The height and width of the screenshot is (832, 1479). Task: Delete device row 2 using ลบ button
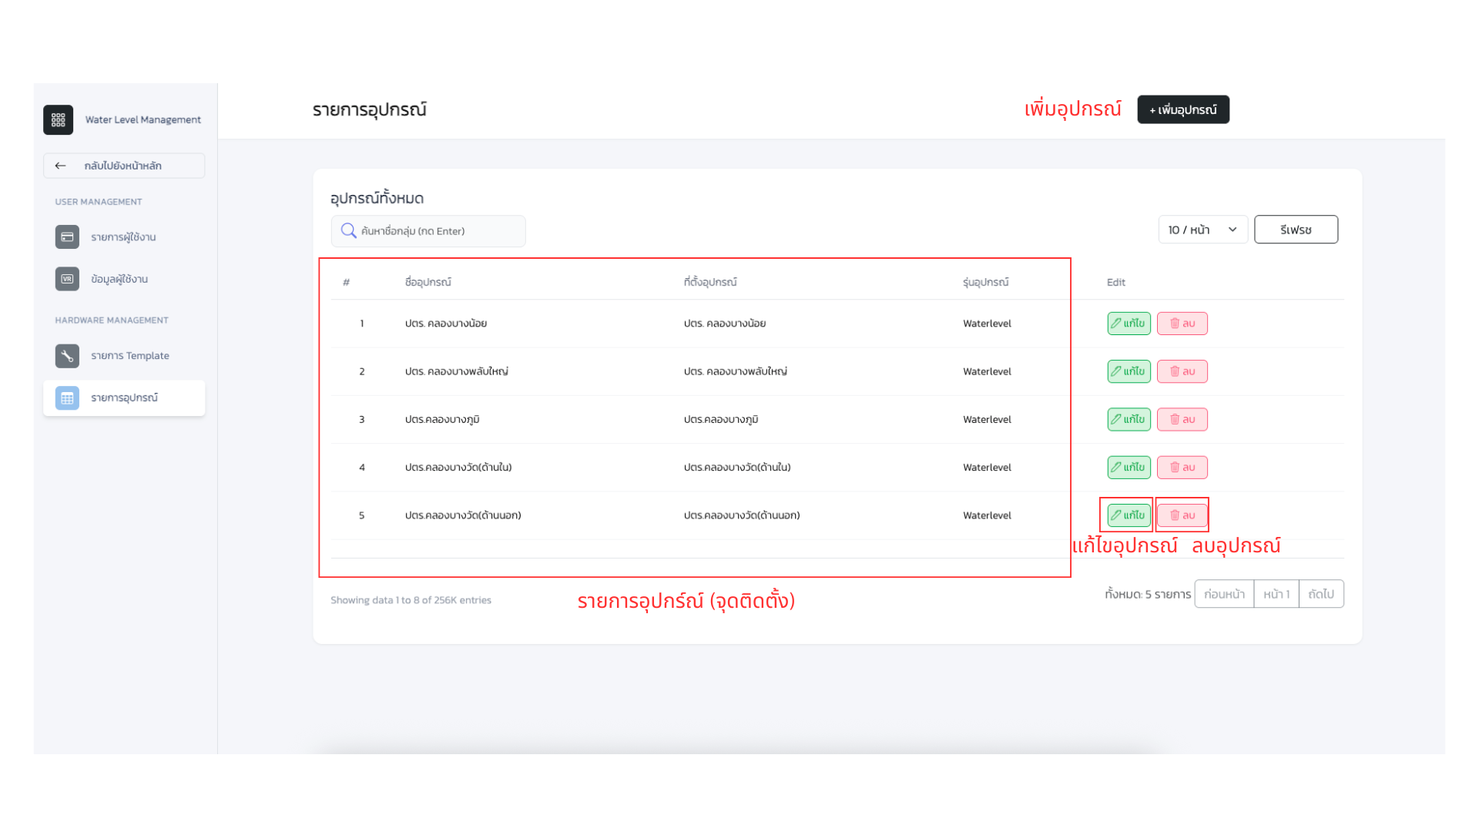[x=1182, y=371]
